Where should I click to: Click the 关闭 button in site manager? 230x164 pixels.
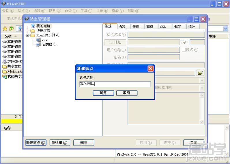point(194,143)
